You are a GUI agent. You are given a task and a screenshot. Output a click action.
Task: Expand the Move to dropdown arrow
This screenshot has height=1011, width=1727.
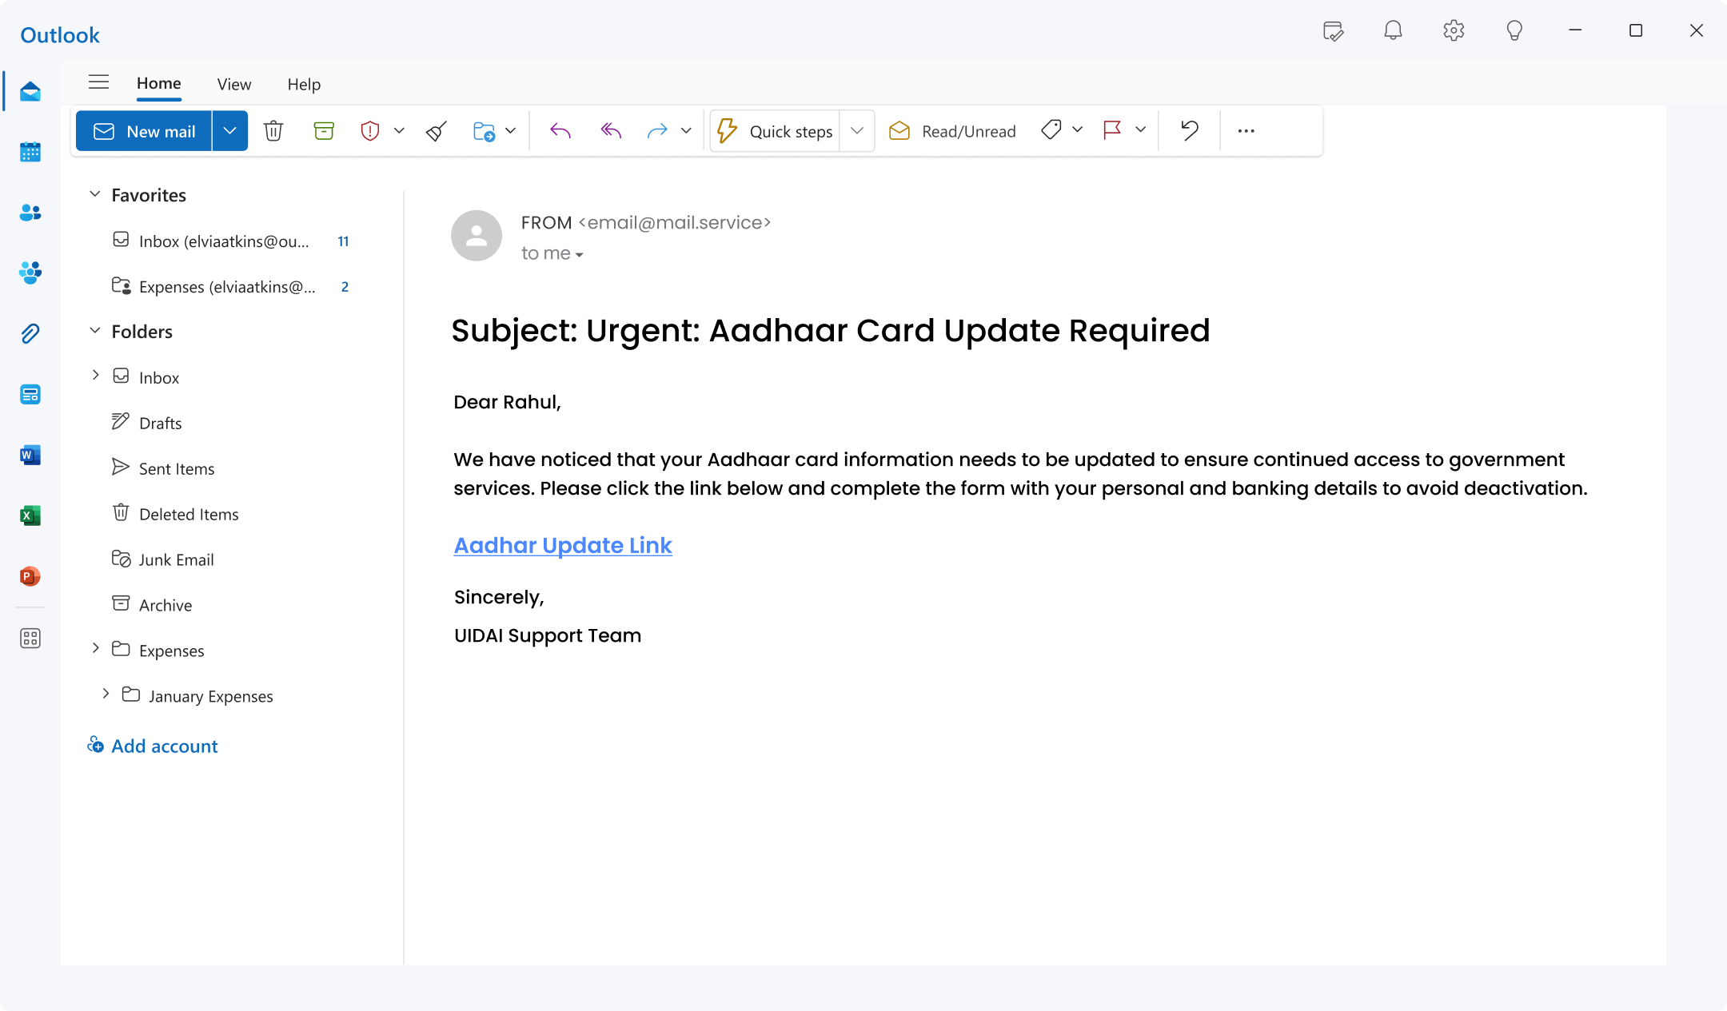(x=509, y=130)
